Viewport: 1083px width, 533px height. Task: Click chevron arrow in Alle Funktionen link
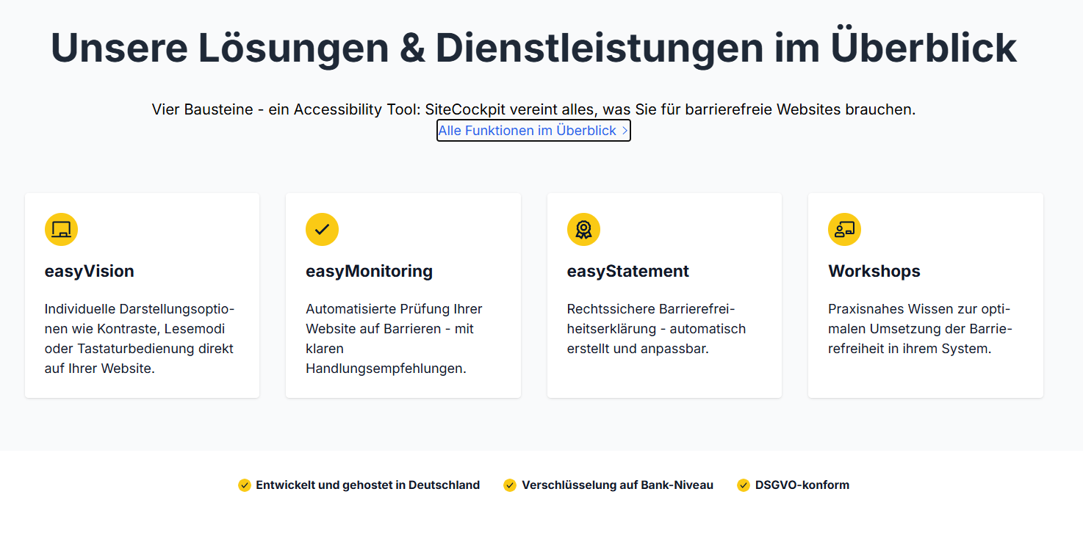point(624,131)
